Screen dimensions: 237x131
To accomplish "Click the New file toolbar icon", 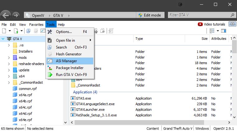I will pyautogui.click(x=4, y=31).
